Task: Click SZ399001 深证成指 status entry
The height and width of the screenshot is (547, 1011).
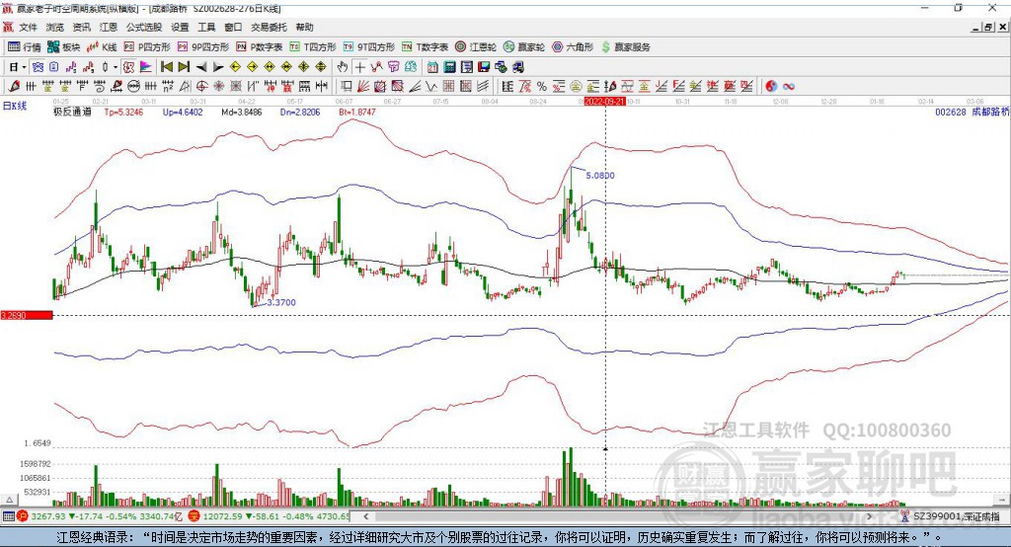Action: [x=956, y=516]
